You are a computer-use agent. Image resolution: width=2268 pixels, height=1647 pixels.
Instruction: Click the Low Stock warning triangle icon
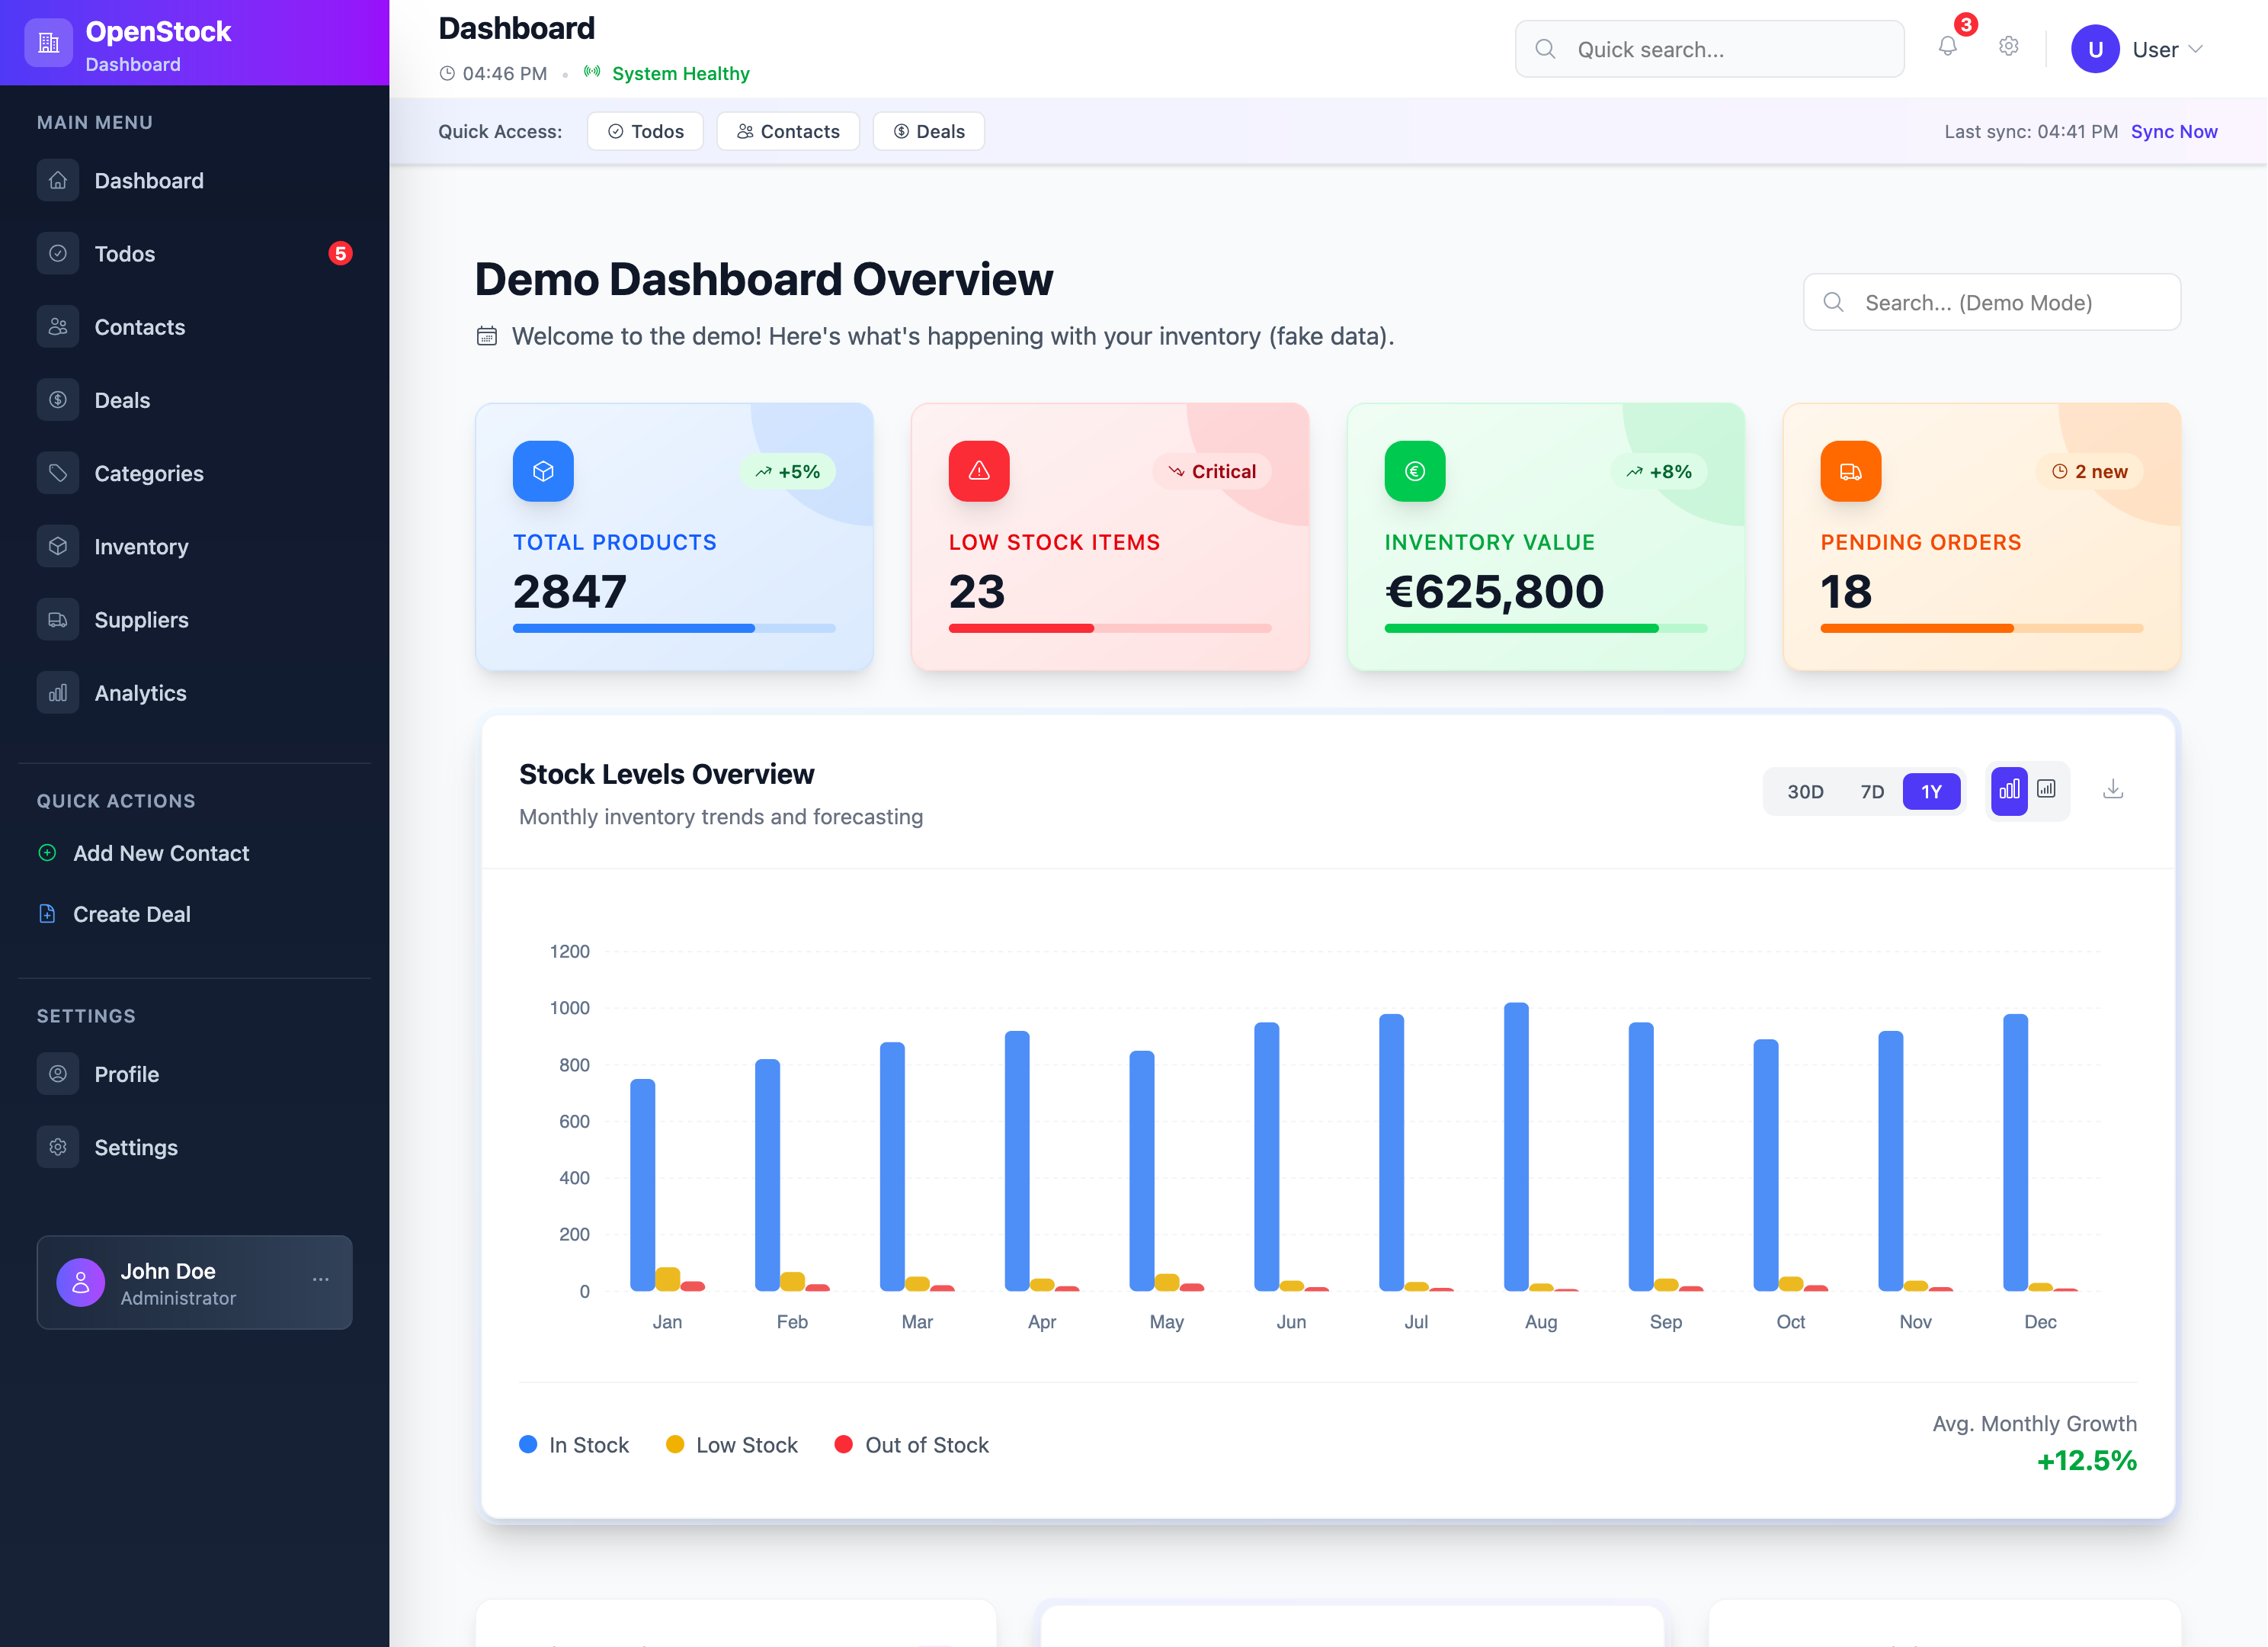point(978,471)
